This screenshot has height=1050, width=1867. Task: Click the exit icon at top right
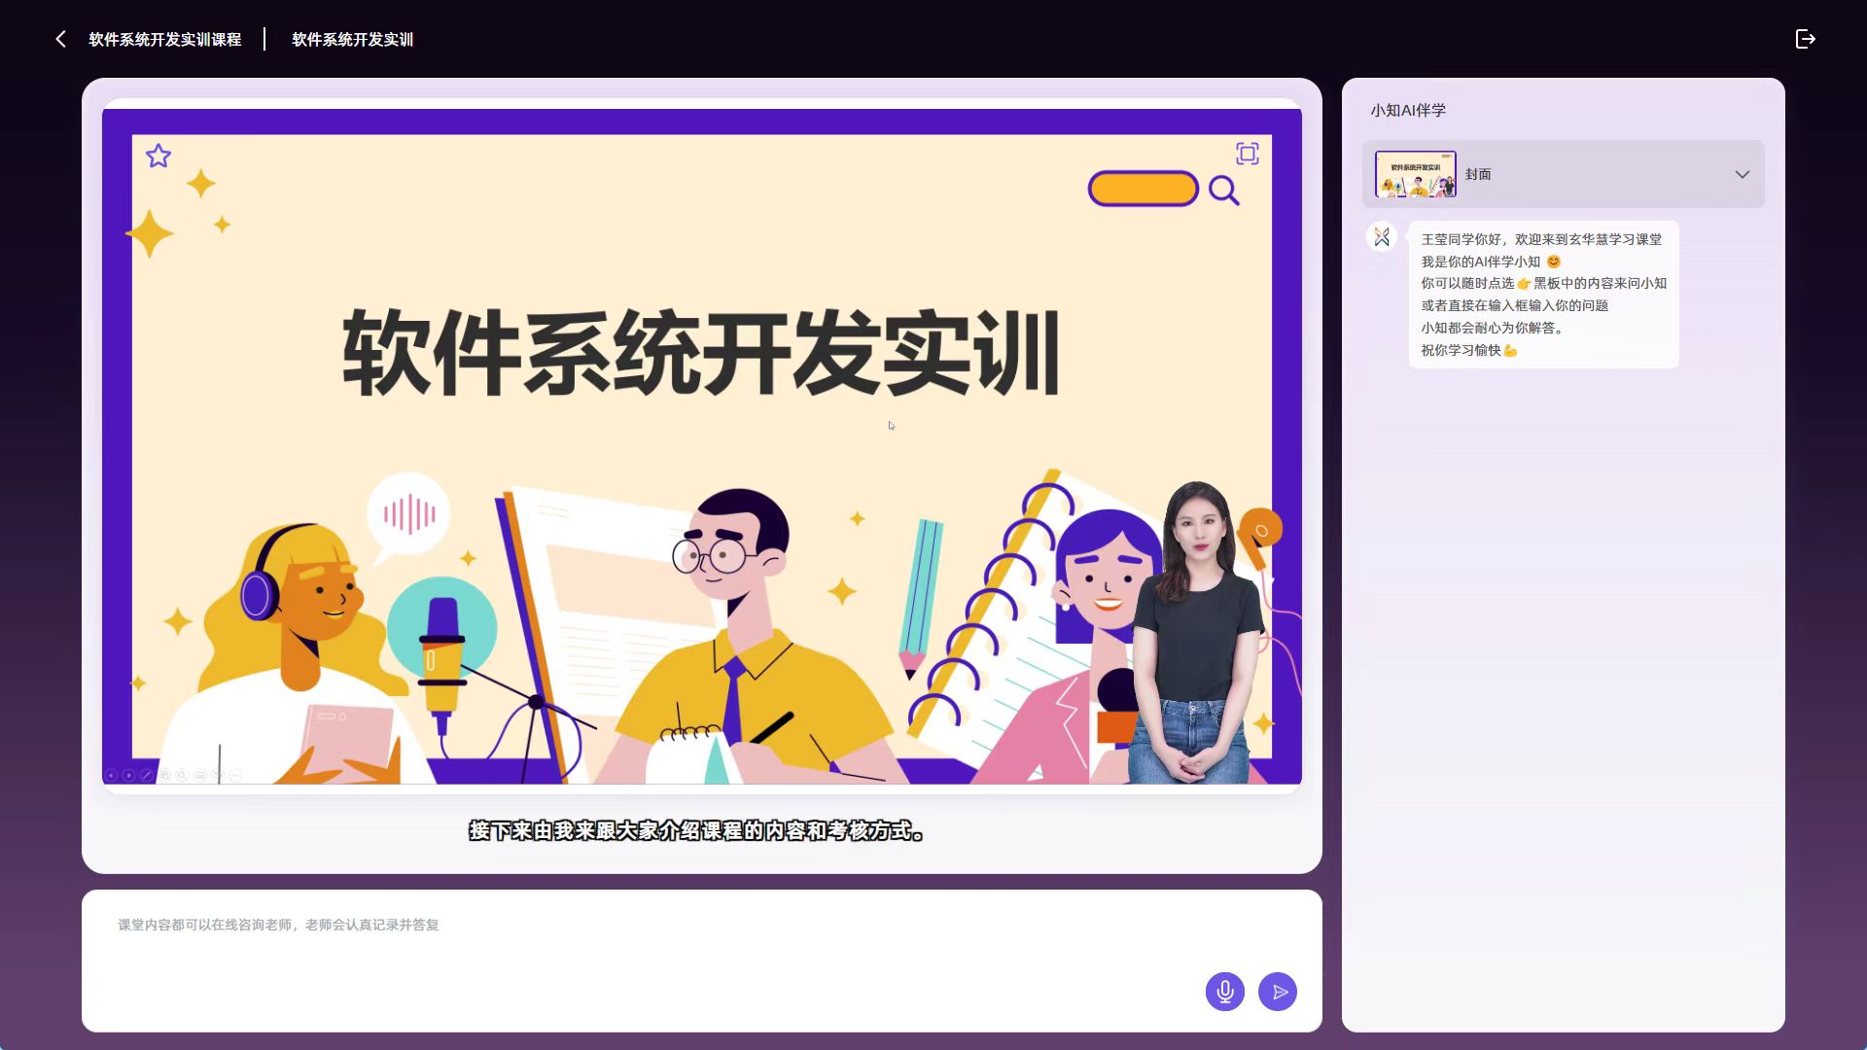point(1805,39)
